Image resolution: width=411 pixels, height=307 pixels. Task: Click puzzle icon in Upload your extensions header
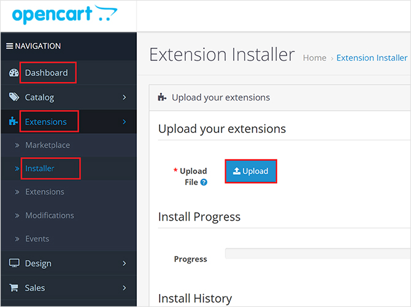point(162,97)
